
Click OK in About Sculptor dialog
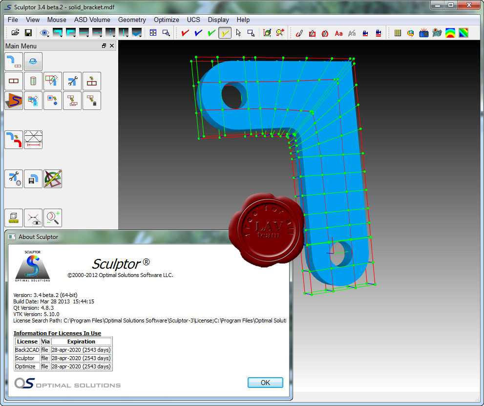[266, 383]
